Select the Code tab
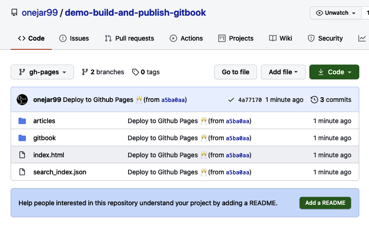Image resolution: width=369 pixels, height=238 pixels. (31, 38)
